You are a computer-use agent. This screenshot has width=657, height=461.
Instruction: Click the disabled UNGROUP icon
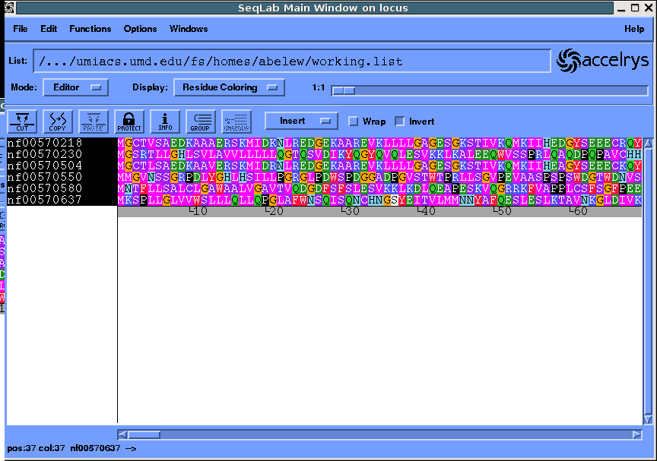coord(236,122)
